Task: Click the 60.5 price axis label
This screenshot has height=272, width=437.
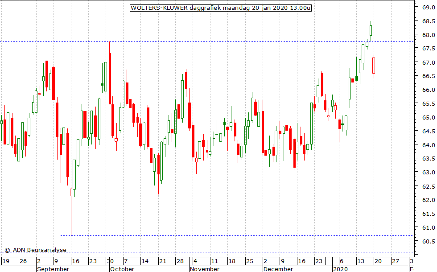Action: point(429,242)
